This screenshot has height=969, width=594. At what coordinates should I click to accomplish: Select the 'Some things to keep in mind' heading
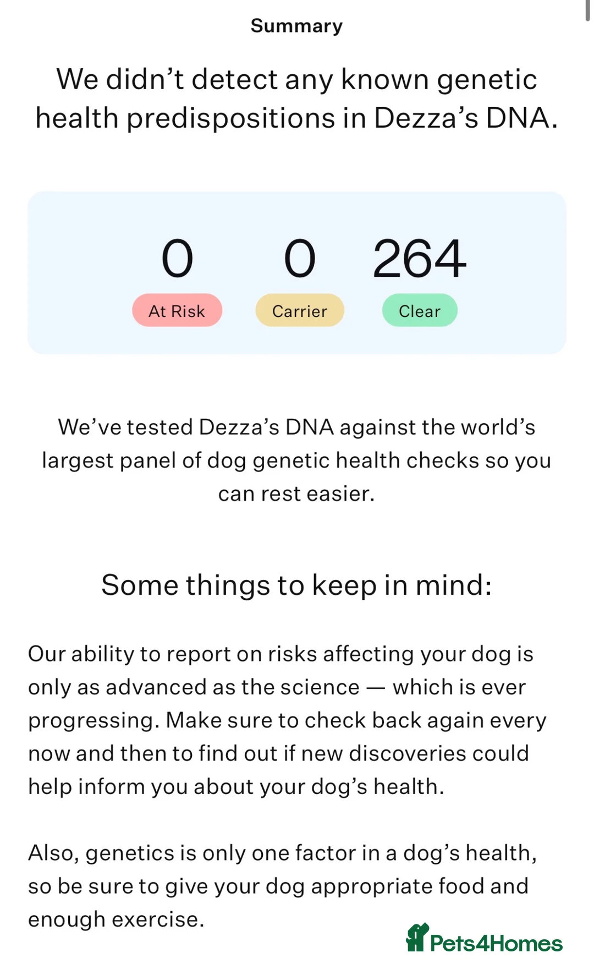[296, 585]
